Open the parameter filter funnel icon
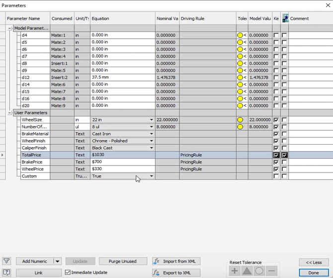Viewport: 333px width, 278px height. click(x=6, y=261)
